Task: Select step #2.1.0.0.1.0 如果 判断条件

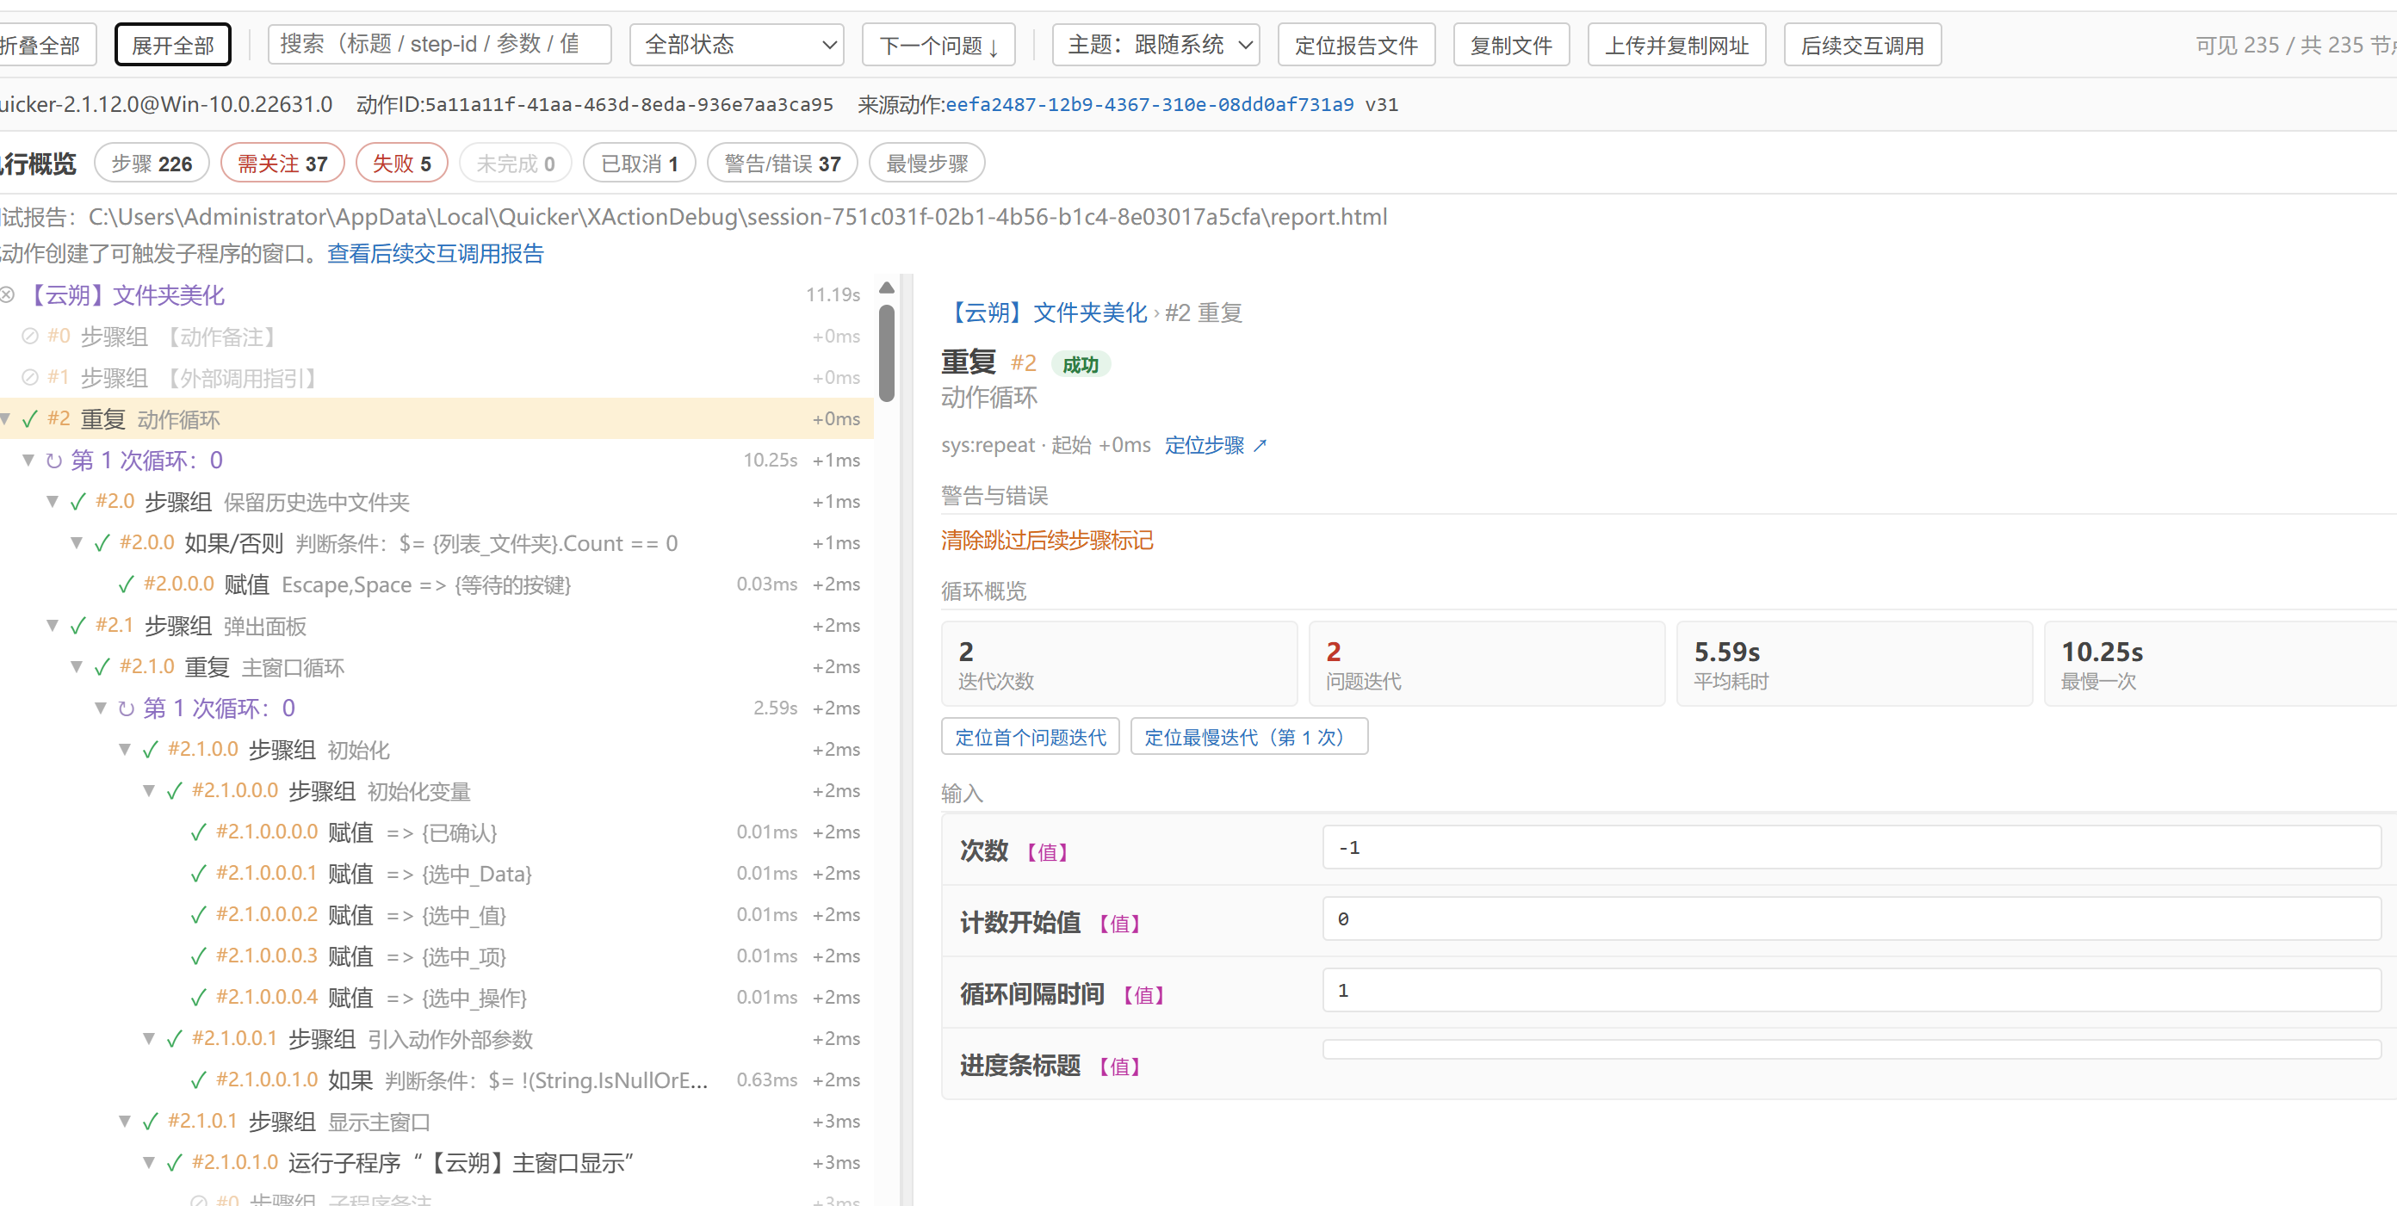Action: [437, 1079]
